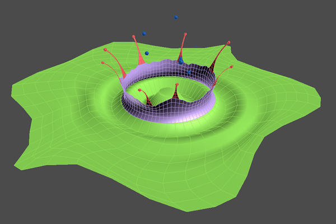The height and width of the screenshot is (224, 336).
Task: Click the blue droplet left of the tall-left spike tip
Action: coord(144,34)
